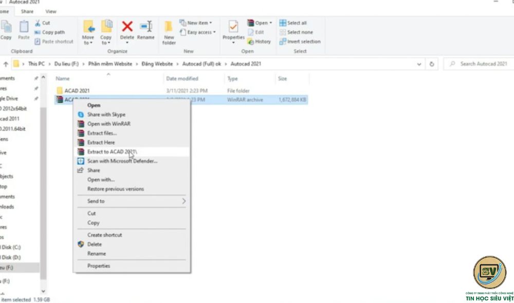Click Invert selection in ribbon
Viewport: 514px width, 303px height.
pyautogui.click(x=300, y=42)
